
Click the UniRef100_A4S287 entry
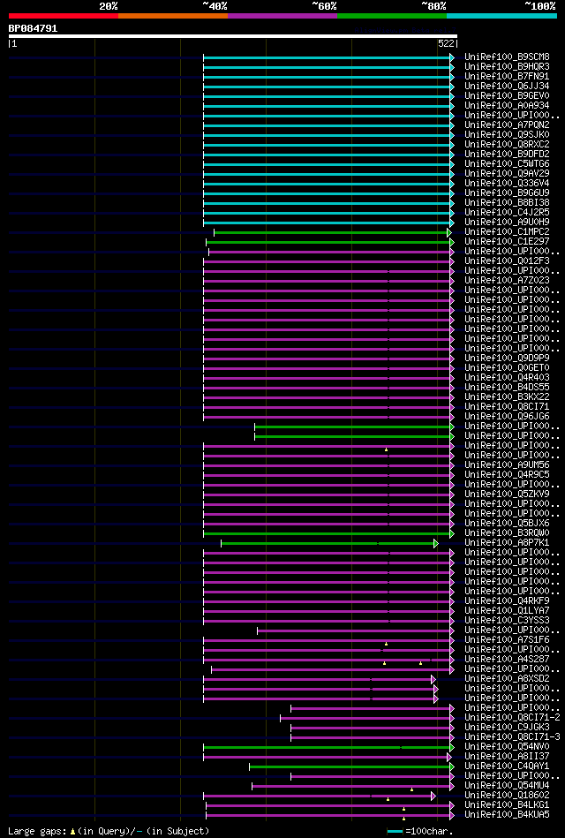click(507, 660)
